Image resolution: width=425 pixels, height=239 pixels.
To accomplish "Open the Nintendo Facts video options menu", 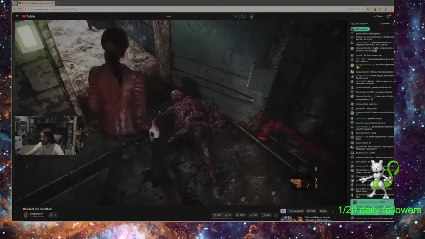I will [x=335, y=217].
